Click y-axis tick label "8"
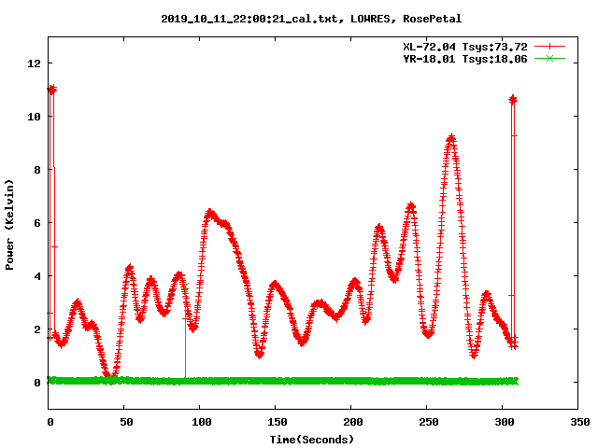The image size is (598, 448). click(x=37, y=170)
